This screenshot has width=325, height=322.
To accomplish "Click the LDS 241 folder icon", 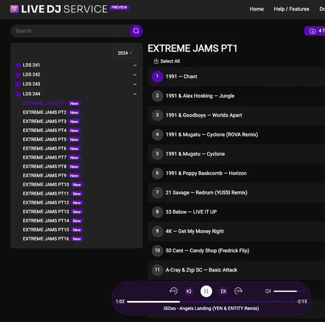I will coord(18,65).
